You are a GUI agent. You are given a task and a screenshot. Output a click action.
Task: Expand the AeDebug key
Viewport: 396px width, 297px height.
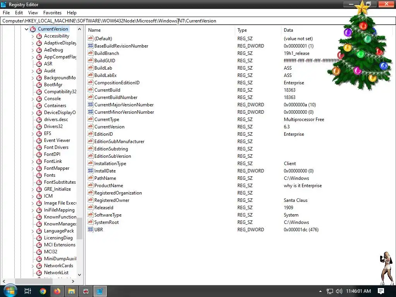(x=32, y=50)
